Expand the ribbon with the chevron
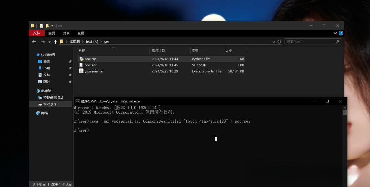The width and height of the screenshot is (370, 187). coord(335,33)
